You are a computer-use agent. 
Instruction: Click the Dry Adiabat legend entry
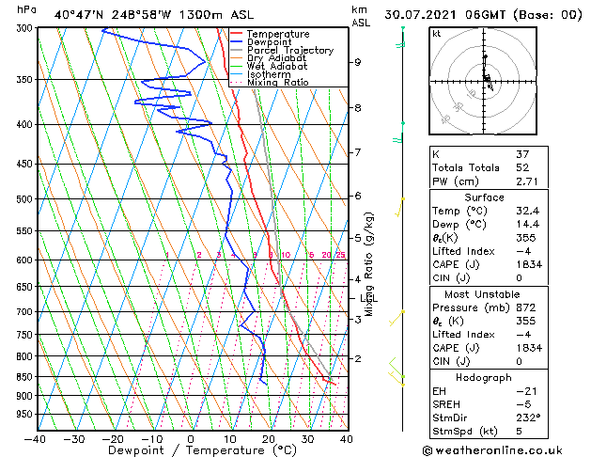269,58
